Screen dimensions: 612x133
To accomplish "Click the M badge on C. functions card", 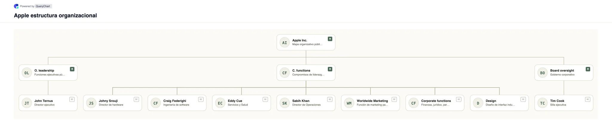I will point(330,69).
